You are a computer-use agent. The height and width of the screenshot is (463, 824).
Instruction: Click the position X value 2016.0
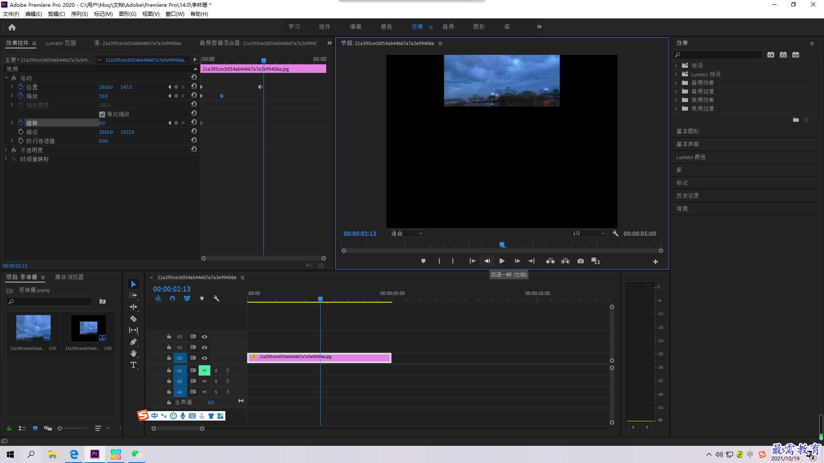pyautogui.click(x=106, y=87)
